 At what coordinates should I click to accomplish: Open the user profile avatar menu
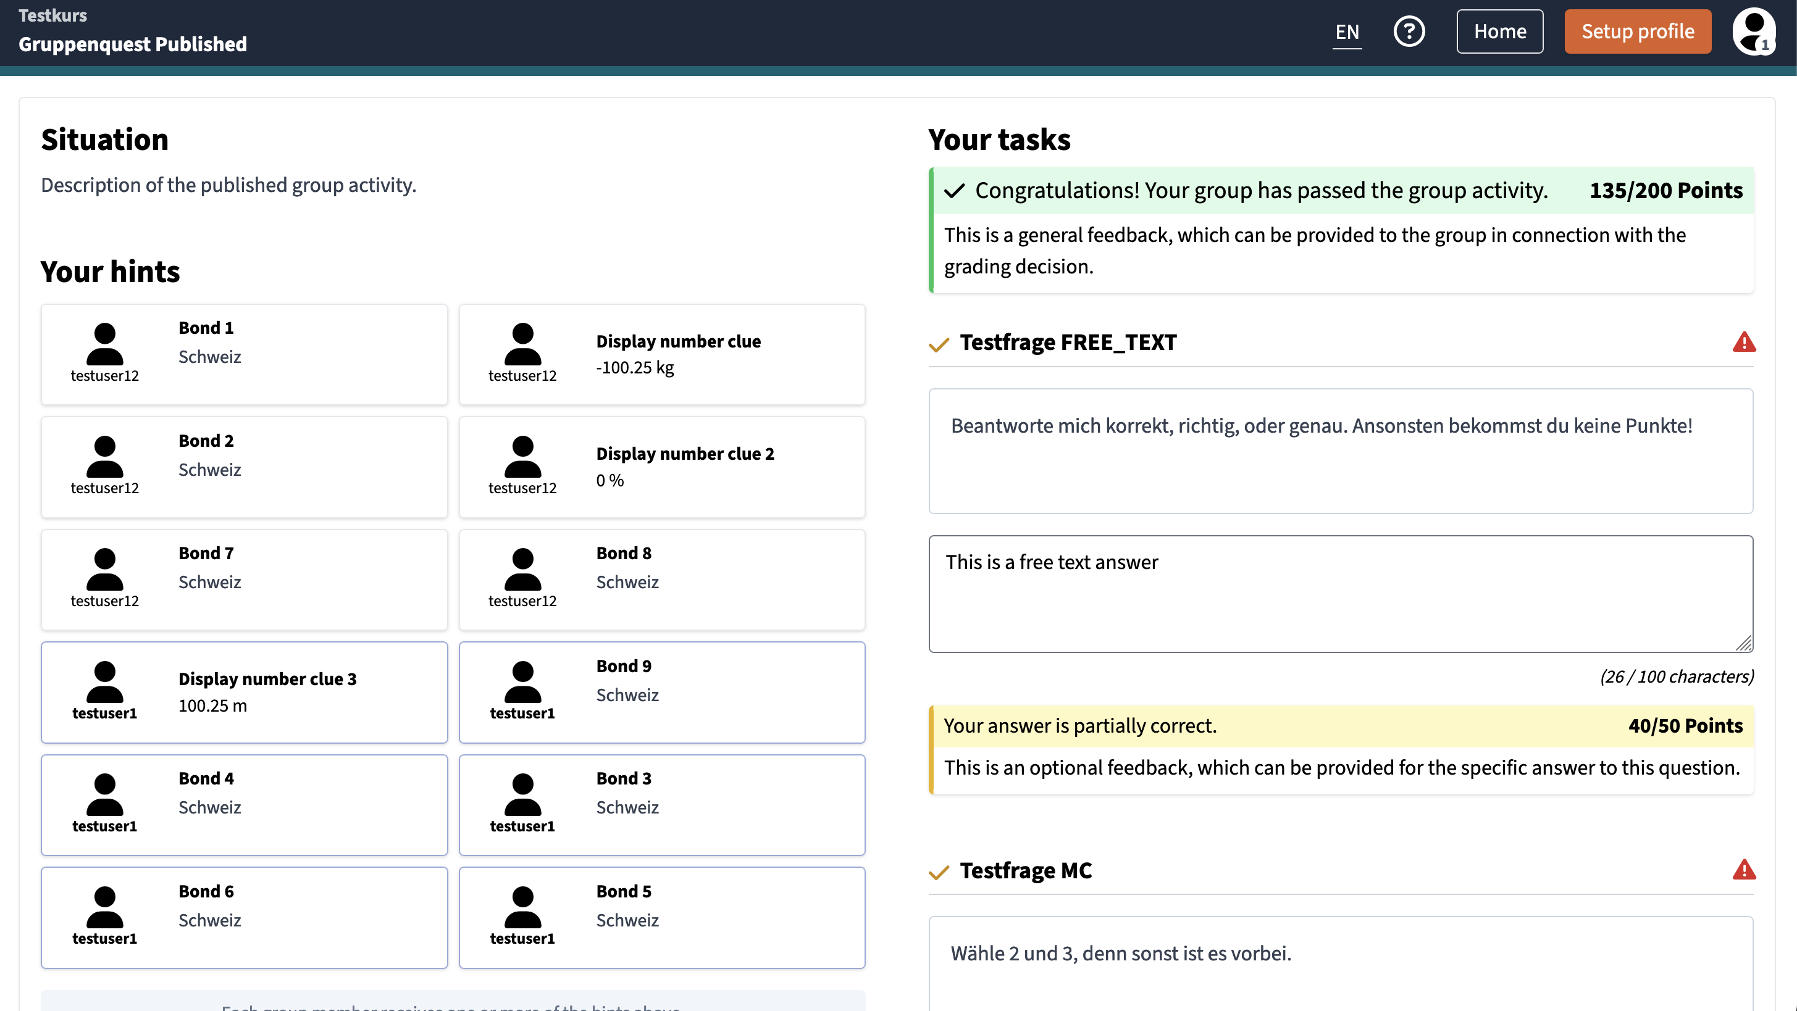click(x=1754, y=31)
